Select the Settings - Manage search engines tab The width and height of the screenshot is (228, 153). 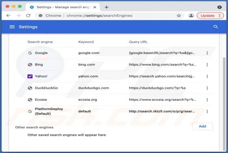pyautogui.click(x=63, y=7)
